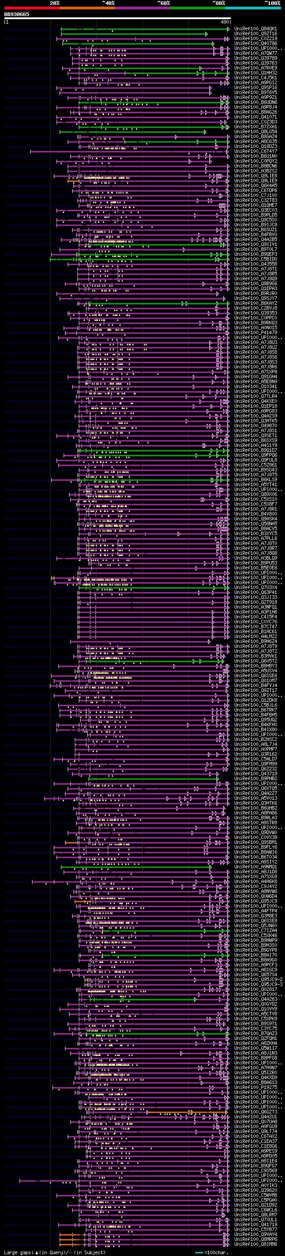Select label UniRef100_Q9XIV1
The image size is (285, 1256).
tap(255, 244)
